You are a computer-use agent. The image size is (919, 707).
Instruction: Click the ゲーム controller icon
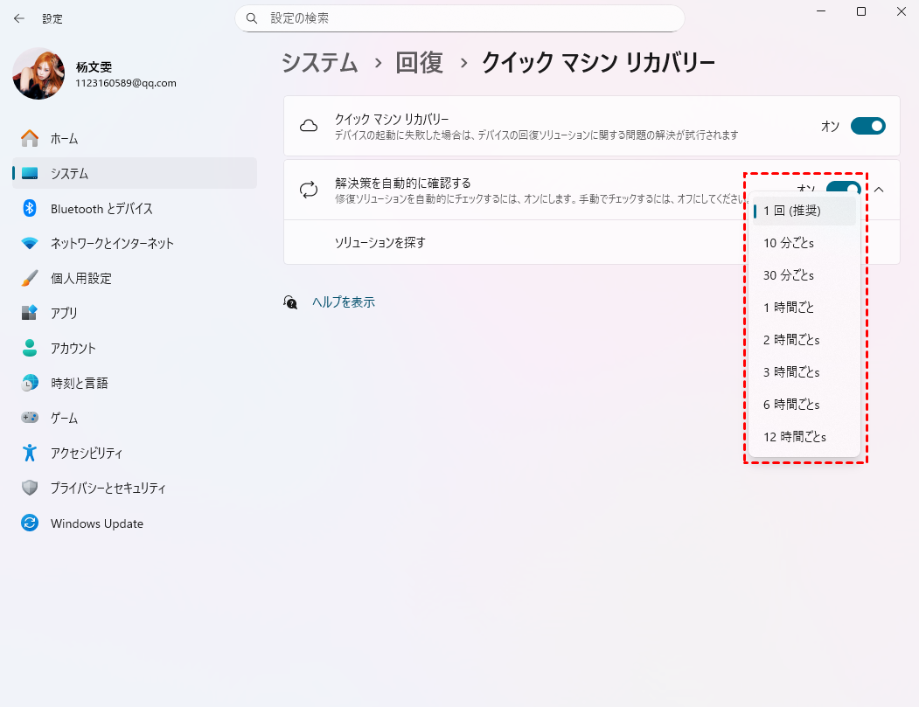(30, 418)
